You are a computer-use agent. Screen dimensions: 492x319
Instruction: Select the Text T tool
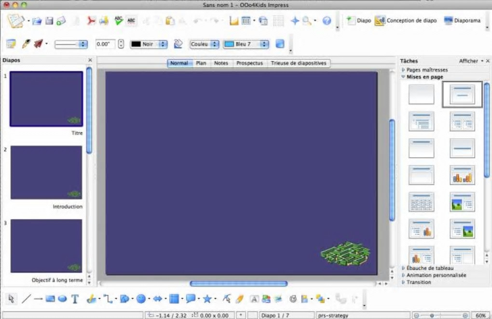(x=75, y=299)
